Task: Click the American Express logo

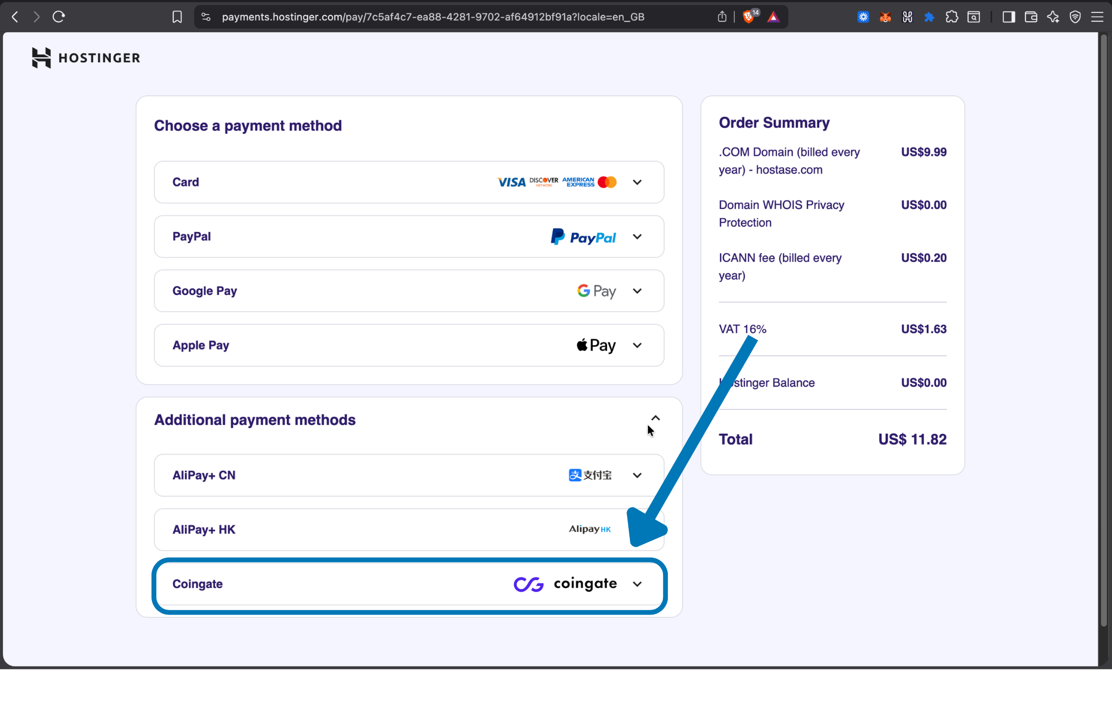Action: 578,182
